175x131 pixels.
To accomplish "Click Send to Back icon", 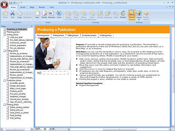I will [76, 13].
